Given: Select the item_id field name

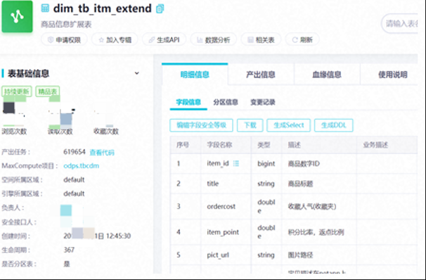Looking at the screenshot, I should coord(218,163).
